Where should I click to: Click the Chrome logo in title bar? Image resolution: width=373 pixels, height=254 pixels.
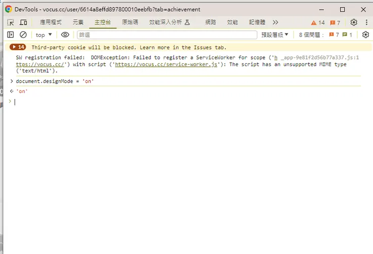point(9,9)
